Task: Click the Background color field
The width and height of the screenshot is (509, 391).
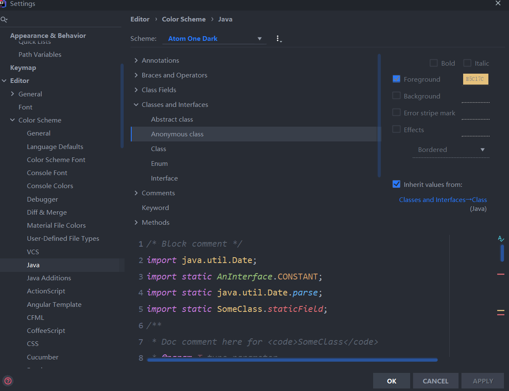Action: point(476,96)
